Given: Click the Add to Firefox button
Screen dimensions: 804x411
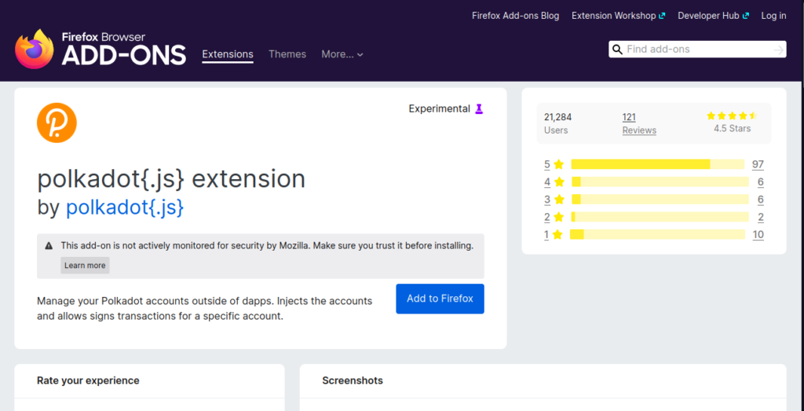Looking at the screenshot, I should tap(440, 299).
